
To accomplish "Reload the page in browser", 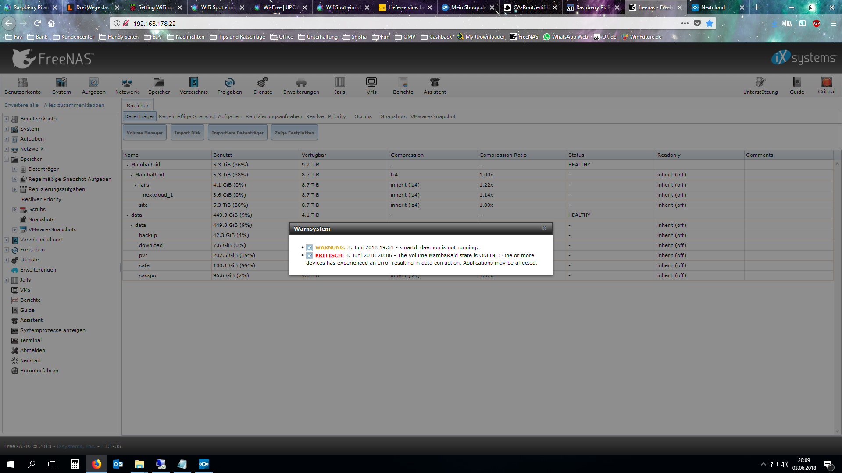I will pyautogui.click(x=37, y=24).
